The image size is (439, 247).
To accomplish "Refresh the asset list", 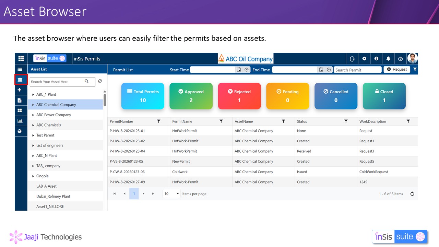I will coord(100,81).
